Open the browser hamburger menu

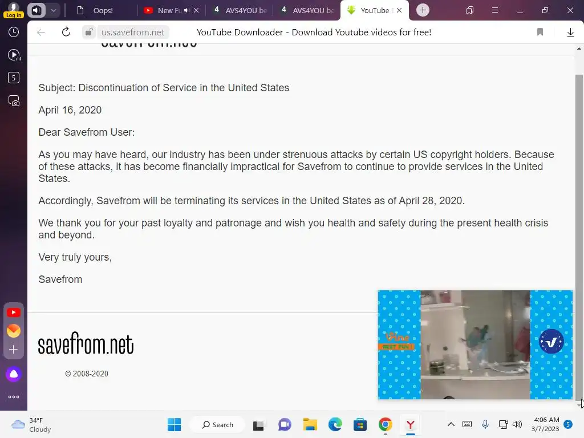[x=495, y=10]
